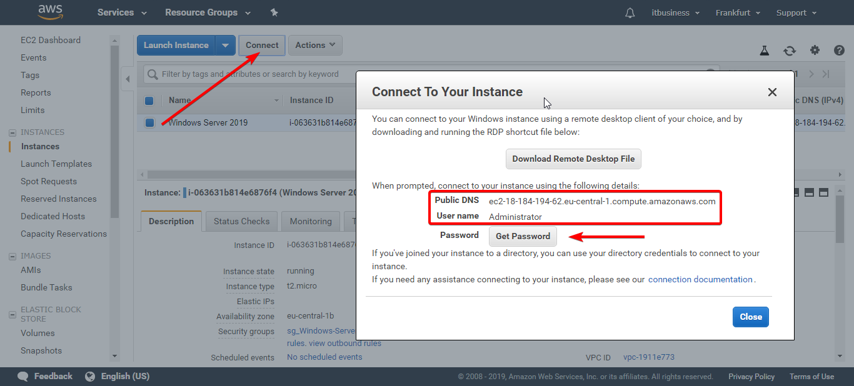Click the pin shortcut icon in navbar
Viewport: 854px width, 386px height.
click(x=274, y=12)
